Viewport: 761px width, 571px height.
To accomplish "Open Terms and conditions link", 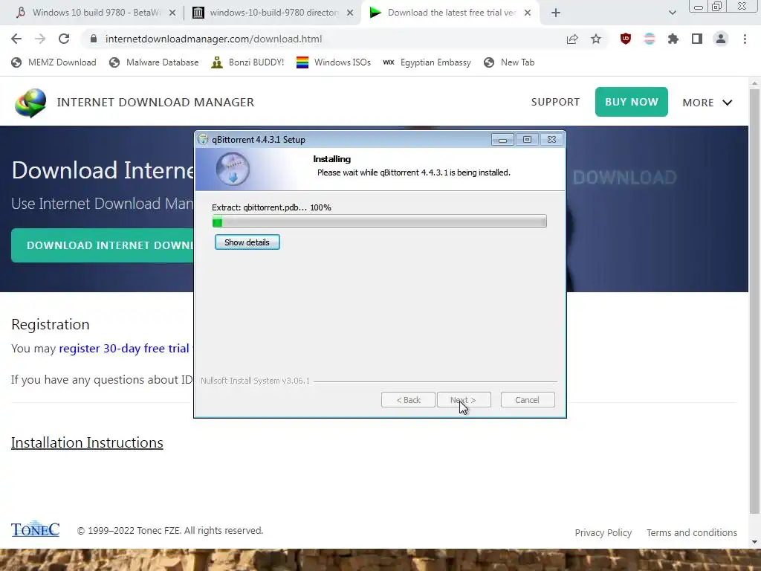I will 692,532.
